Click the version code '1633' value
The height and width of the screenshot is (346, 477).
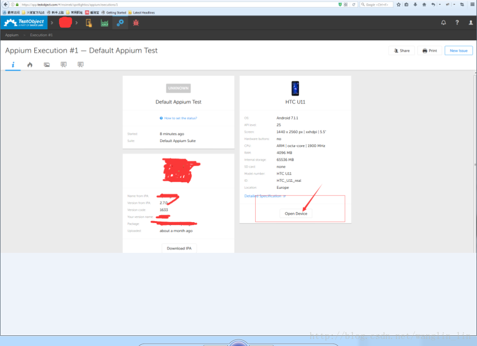click(x=164, y=210)
